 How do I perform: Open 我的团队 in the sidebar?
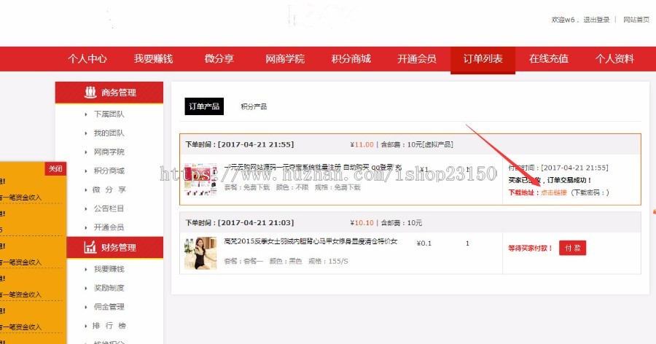tap(109, 133)
